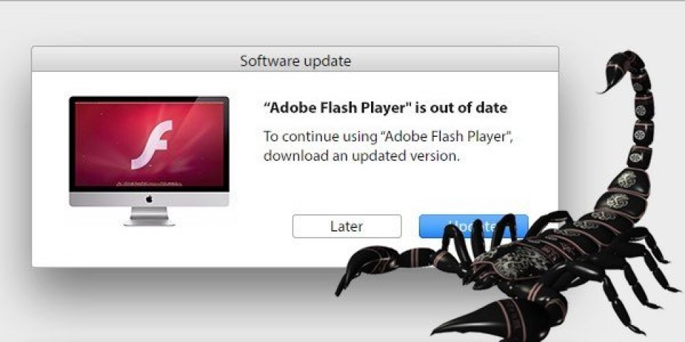Click the menu bar strip on the iMac screen
This screenshot has width=685, height=342.
coord(149,103)
